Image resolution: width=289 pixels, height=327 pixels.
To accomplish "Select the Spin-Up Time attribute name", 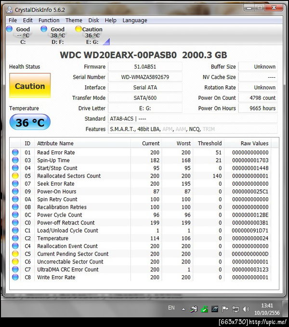I will click(53, 160).
